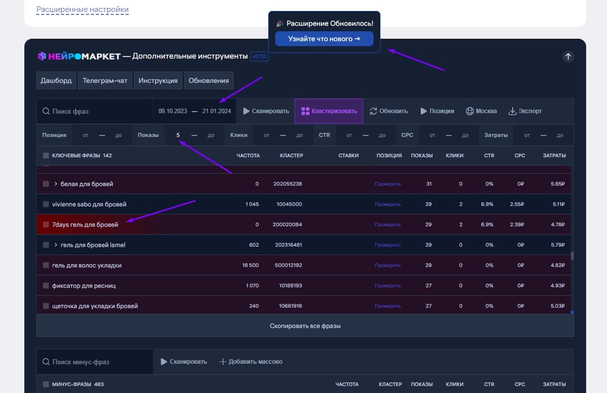Image resolution: width=607 pixels, height=393 pixels.
Task: Click the cost value 5.03₽
Action: (x=558, y=306)
